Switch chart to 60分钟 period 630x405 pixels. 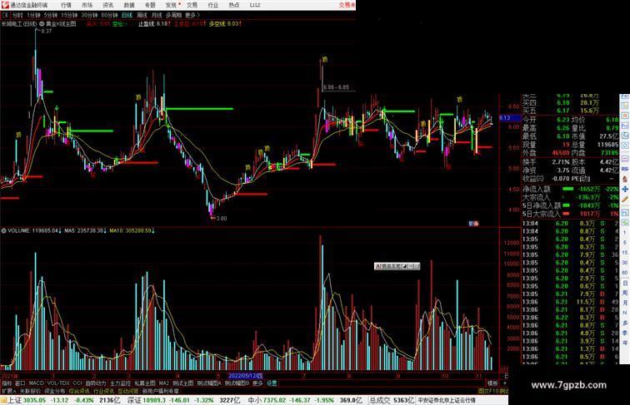coord(109,15)
